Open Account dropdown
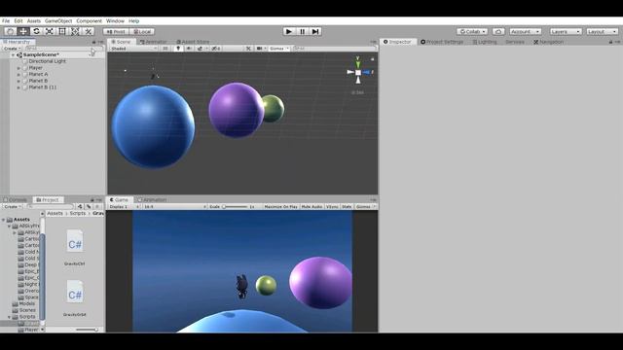This screenshot has width=623, height=350. click(x=526, y=31)
